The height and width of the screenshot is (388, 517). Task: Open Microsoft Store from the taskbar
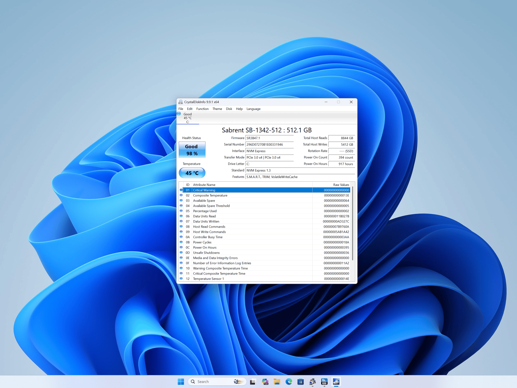point(300,381)
